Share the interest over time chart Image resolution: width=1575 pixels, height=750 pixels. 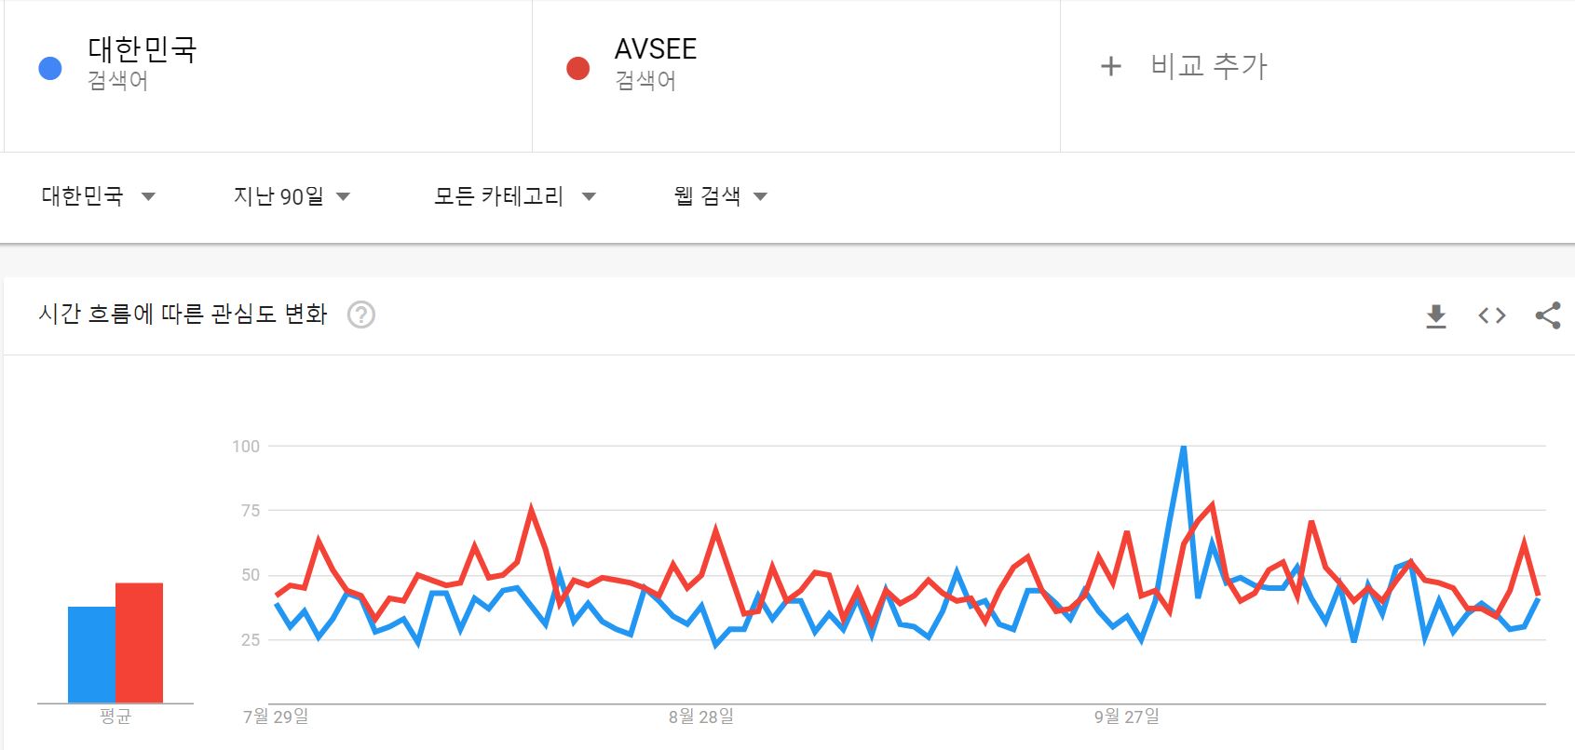1548,315
